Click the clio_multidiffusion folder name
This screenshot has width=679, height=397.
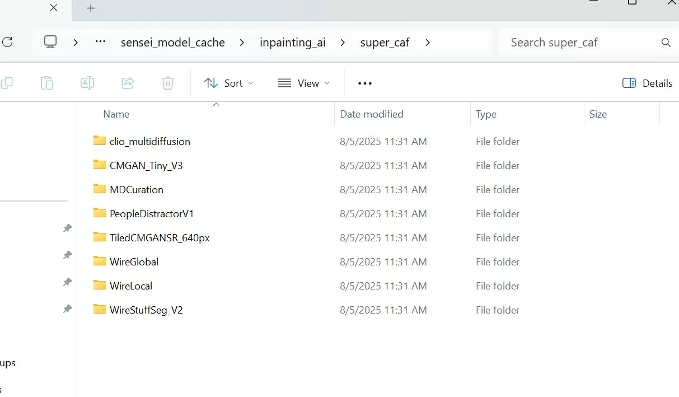click(150, 142)
